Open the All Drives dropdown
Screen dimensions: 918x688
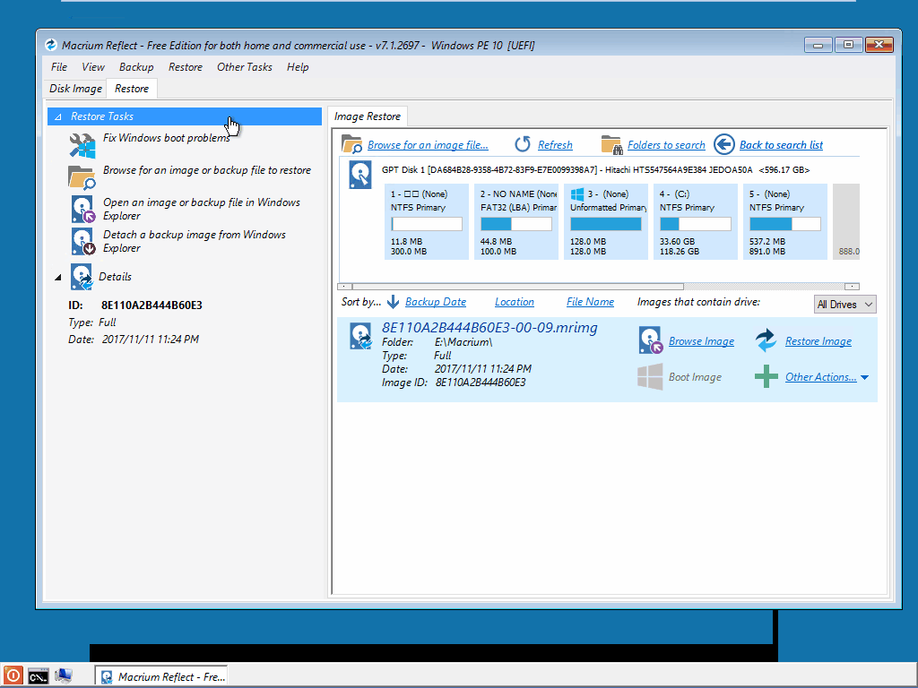click(844, 305)
